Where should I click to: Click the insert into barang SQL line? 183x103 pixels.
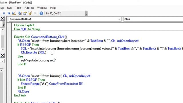click(102, 49)
